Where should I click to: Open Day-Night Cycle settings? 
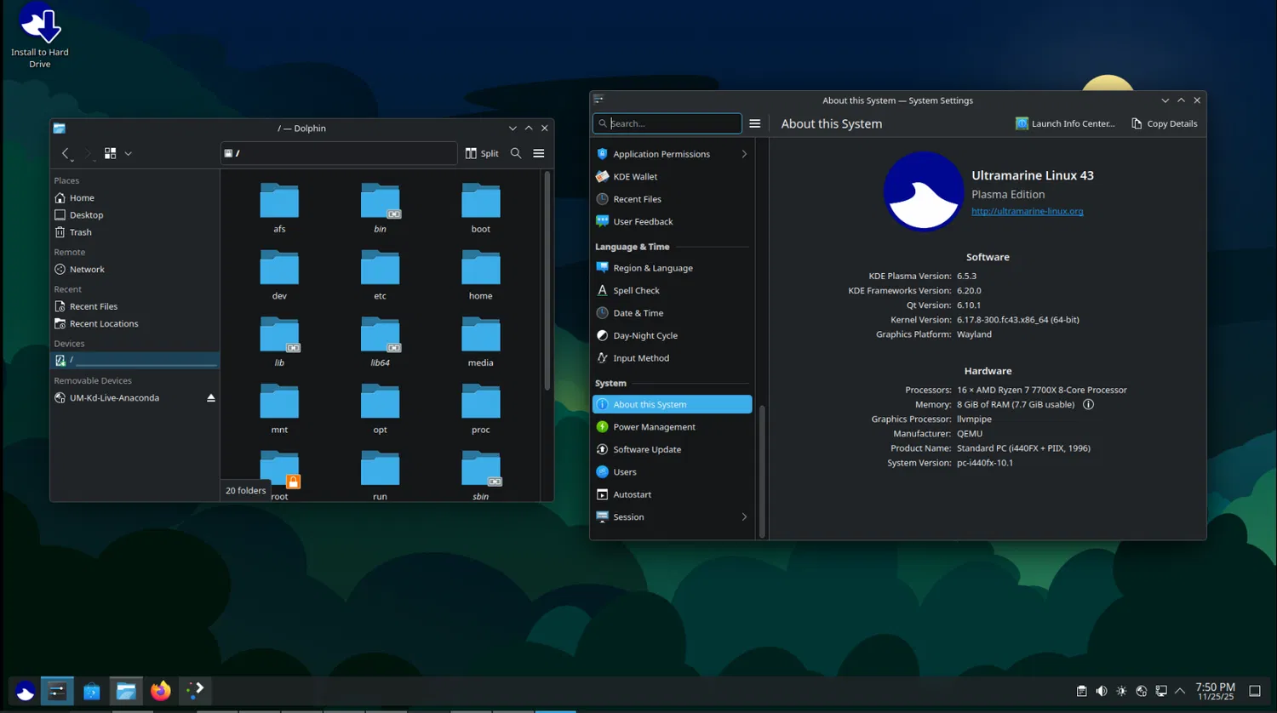pyautogui.click(x=645, y=336)
